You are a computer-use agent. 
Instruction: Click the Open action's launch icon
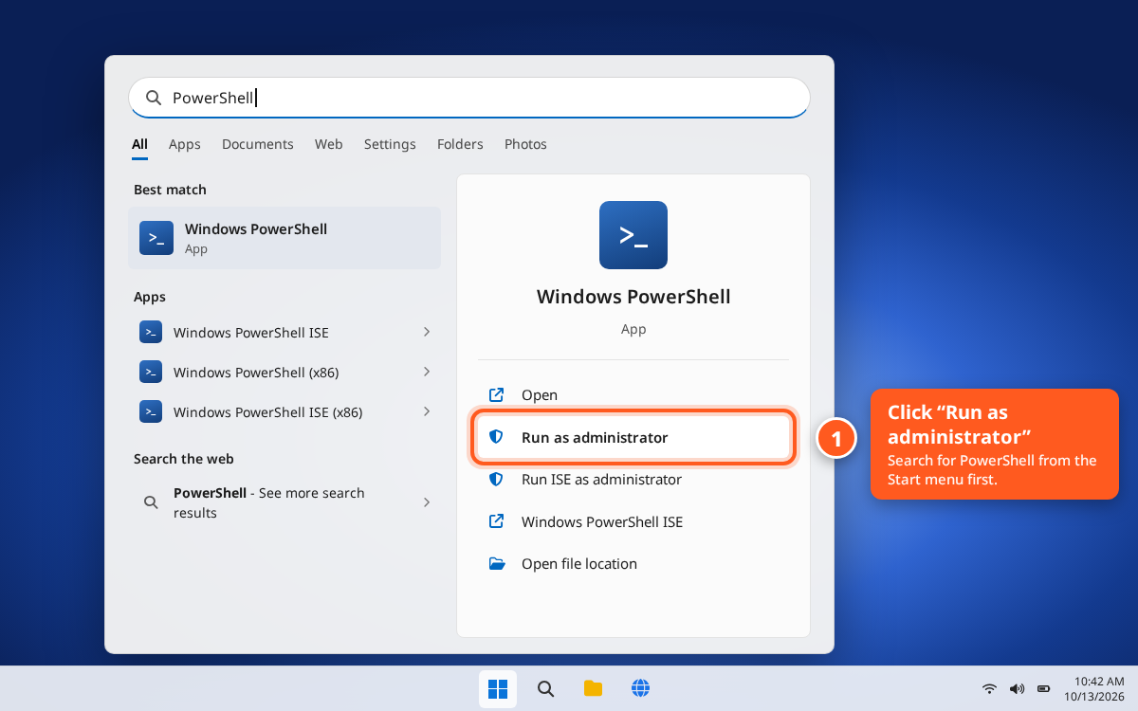coord(496,394)
